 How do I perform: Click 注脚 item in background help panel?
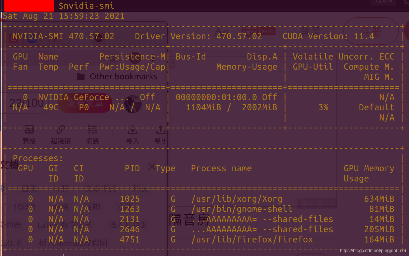click(92, 207)
